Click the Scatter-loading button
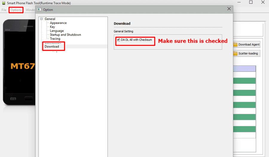This screenshot has width=269, height=157. click(247, 53)
